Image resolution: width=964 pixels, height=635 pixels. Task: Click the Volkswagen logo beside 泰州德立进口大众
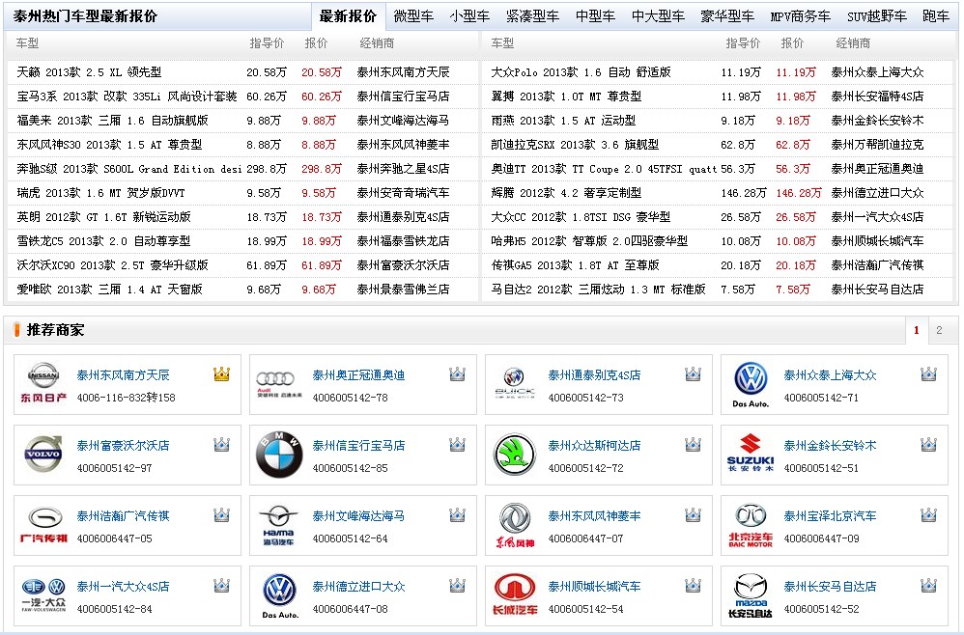pos(280,595)
